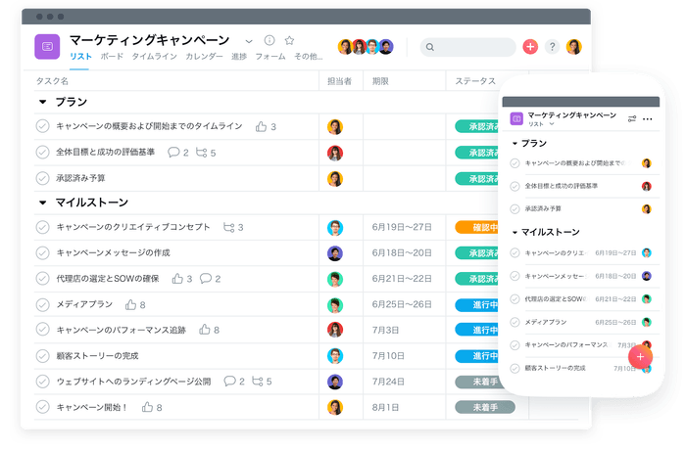
Task: Switch to フォーム tab
Action: 270,57
